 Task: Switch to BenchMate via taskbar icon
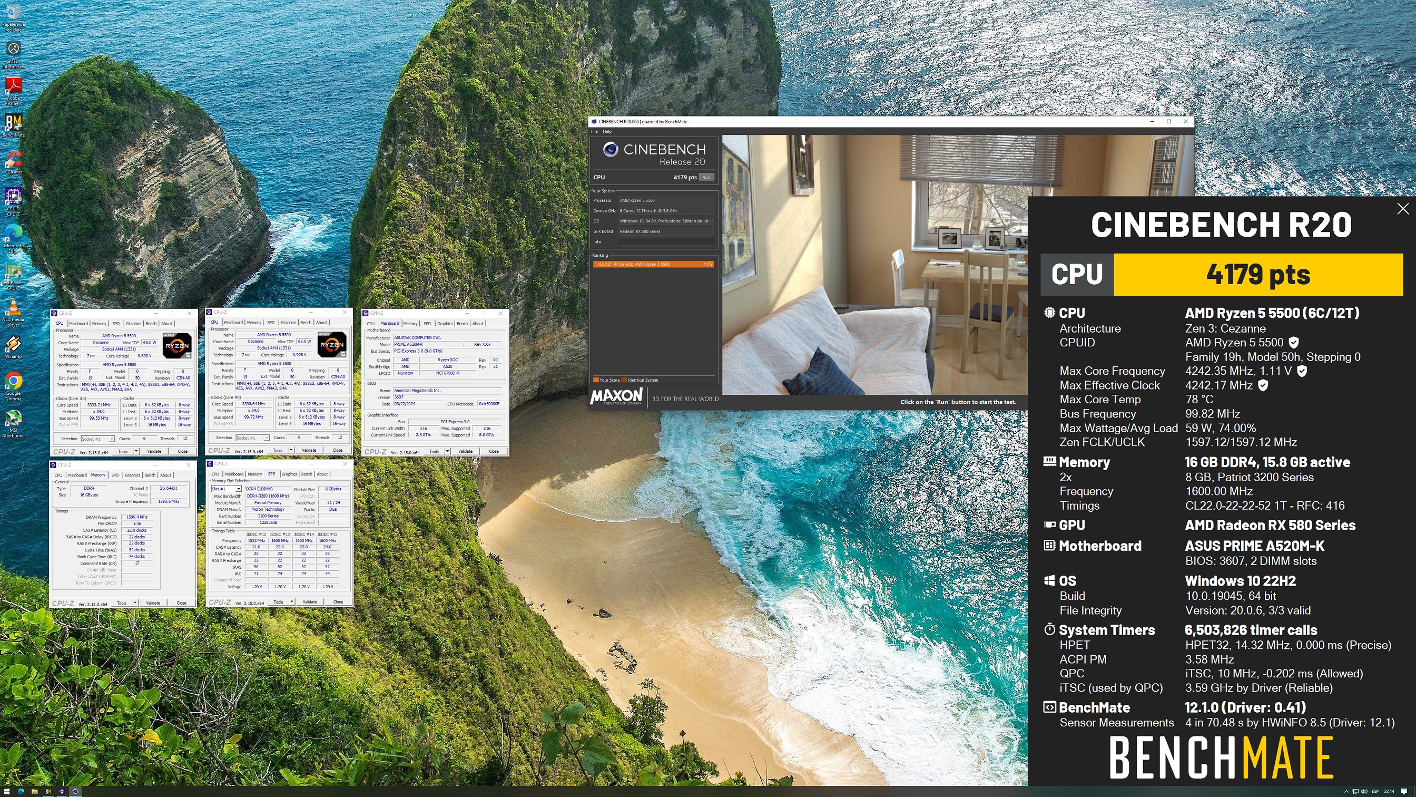tap(48, 791)
